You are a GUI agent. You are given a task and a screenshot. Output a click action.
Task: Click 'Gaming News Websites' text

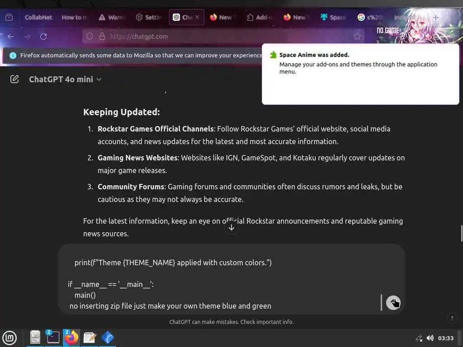tap(137, 158)
